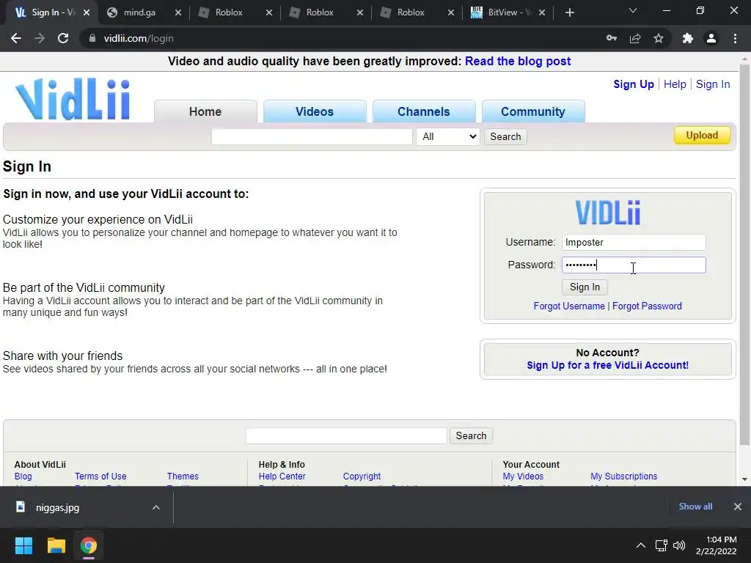
Task: Close the downloads bar
Action: tap(738, 507)
